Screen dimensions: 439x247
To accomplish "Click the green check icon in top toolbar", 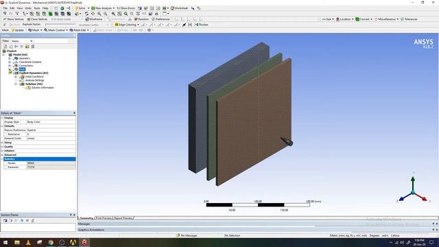I will click(x=62, y=8).
